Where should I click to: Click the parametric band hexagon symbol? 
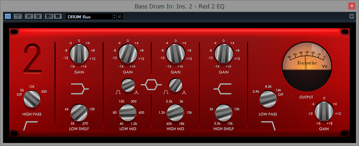[152, 85]
